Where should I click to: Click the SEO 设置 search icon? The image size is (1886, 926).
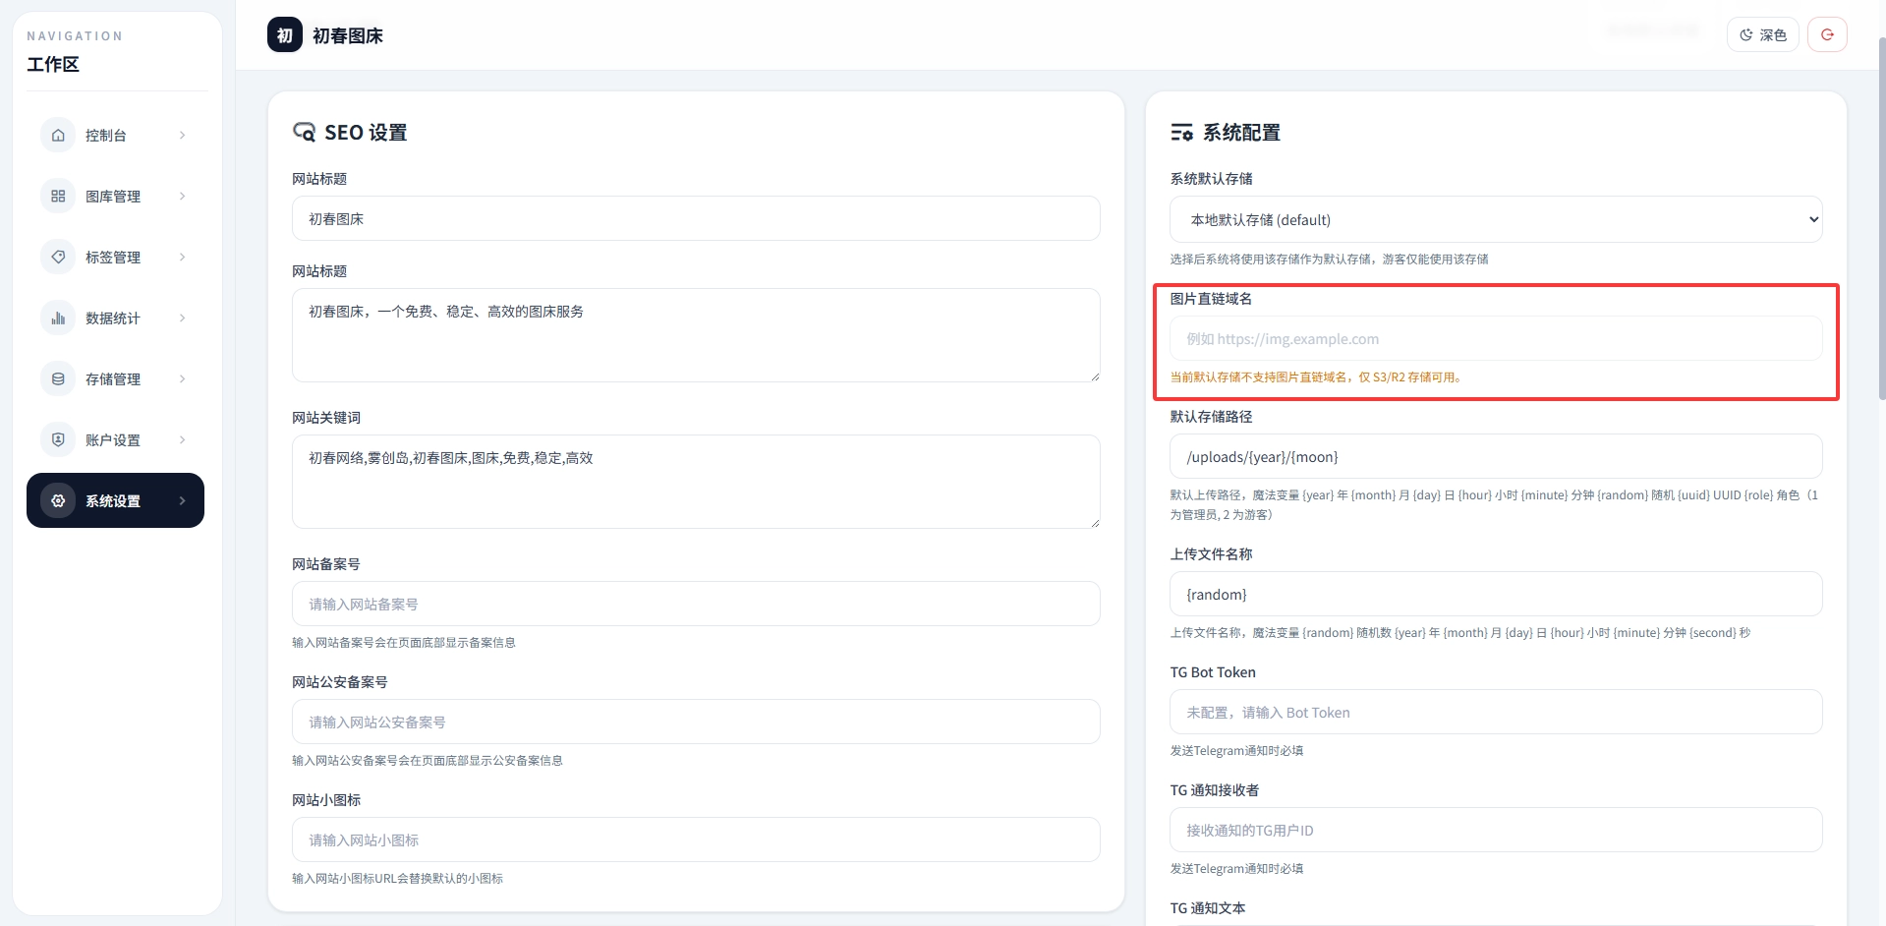pos(304,132)
